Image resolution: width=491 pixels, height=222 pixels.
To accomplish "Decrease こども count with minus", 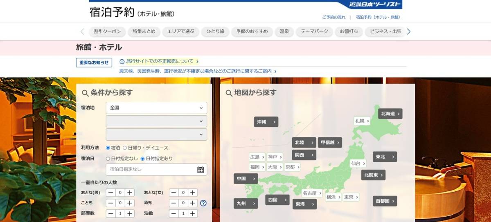I will click(110, 203).
